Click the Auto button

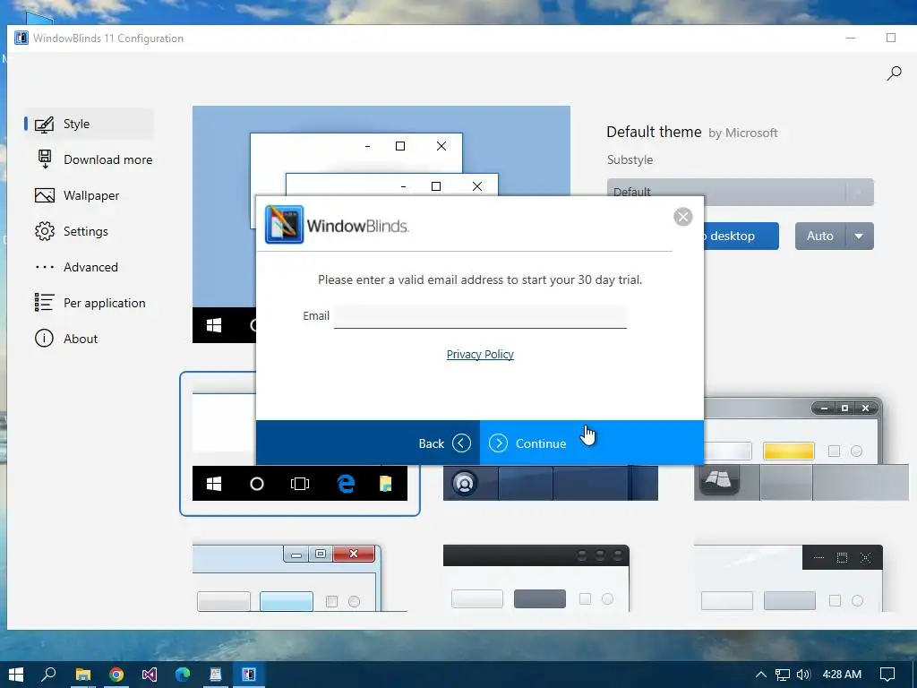coord(820,236)
